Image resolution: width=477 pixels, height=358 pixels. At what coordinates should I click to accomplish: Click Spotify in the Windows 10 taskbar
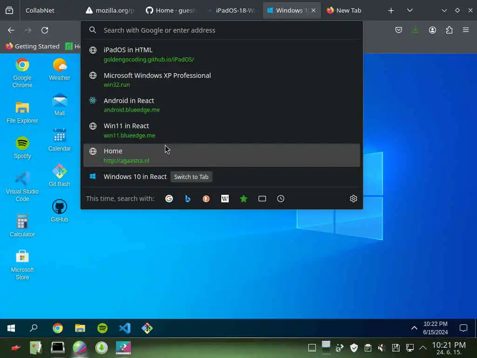[102, 328]
